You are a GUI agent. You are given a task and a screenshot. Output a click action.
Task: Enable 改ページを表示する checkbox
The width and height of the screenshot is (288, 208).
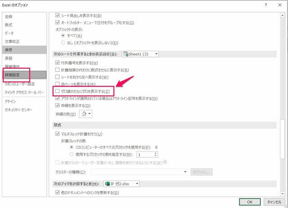point(58,84)
